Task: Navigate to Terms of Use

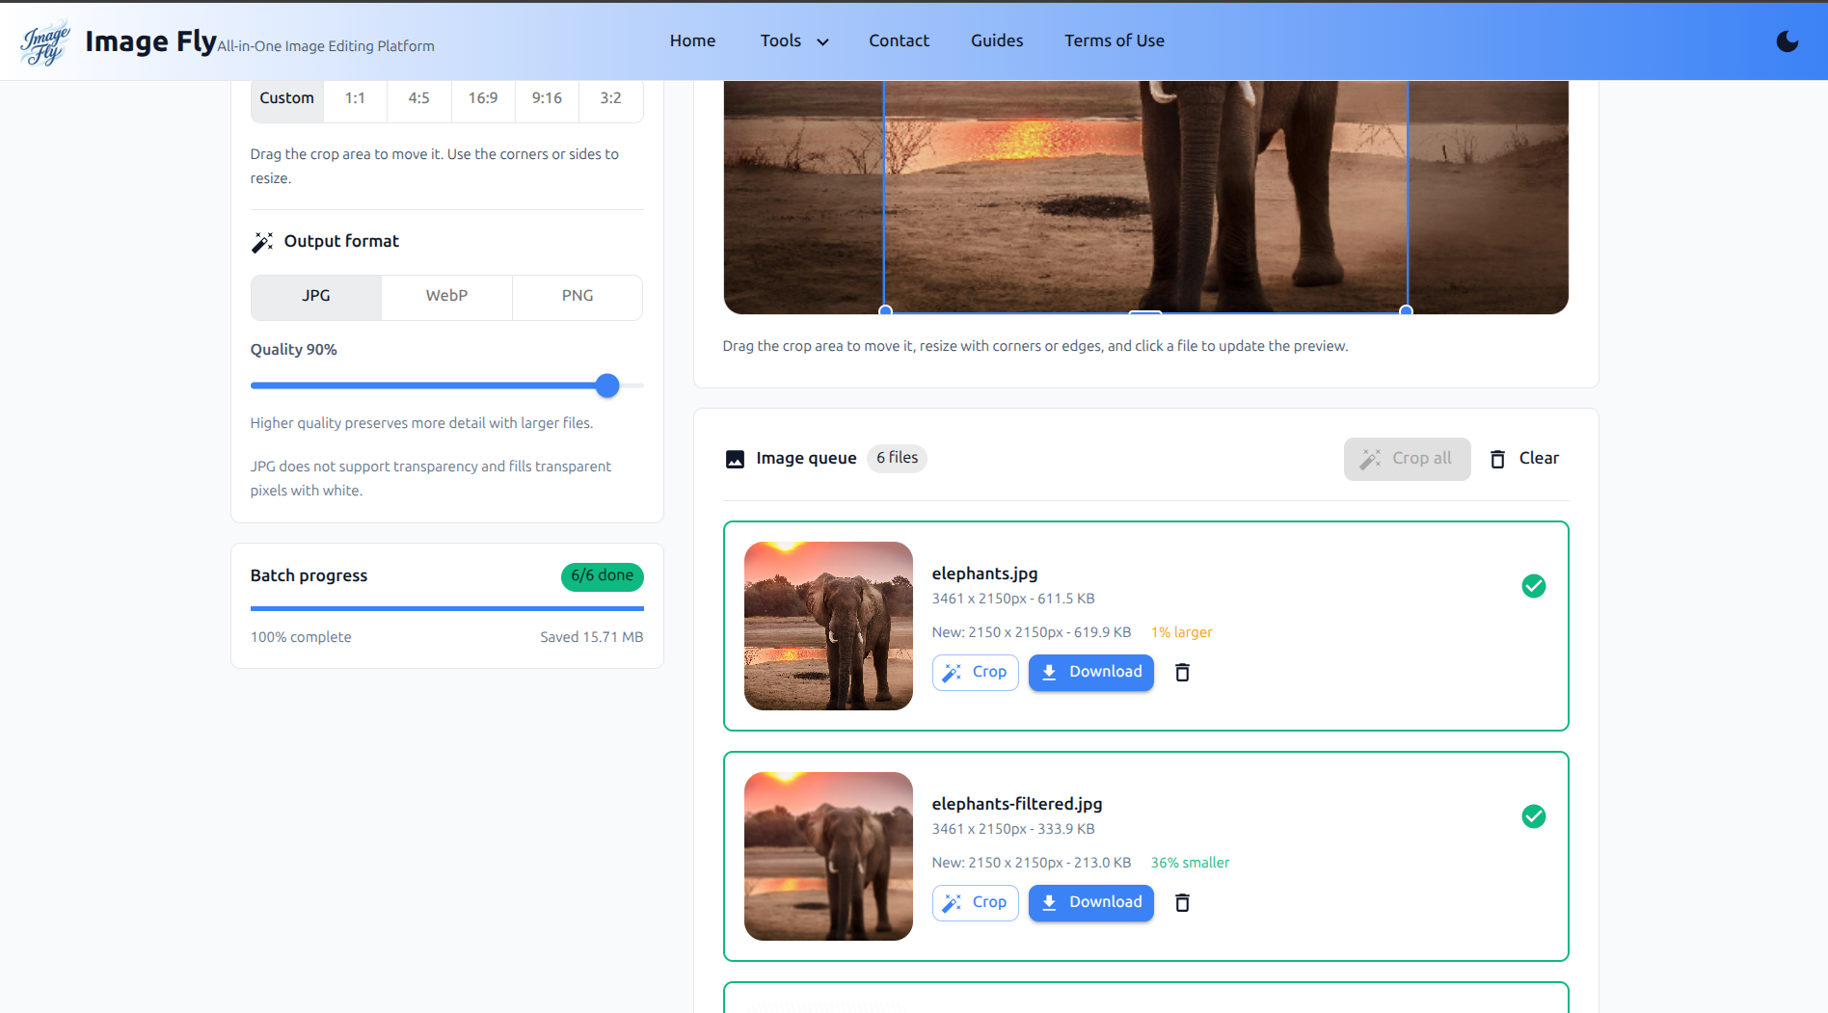Action: click(x=1115, y=40)
